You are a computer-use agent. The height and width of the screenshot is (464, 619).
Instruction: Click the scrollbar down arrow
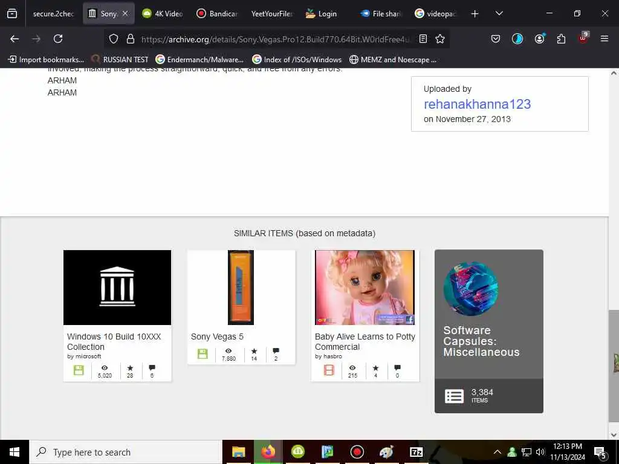tap(614, 435)
